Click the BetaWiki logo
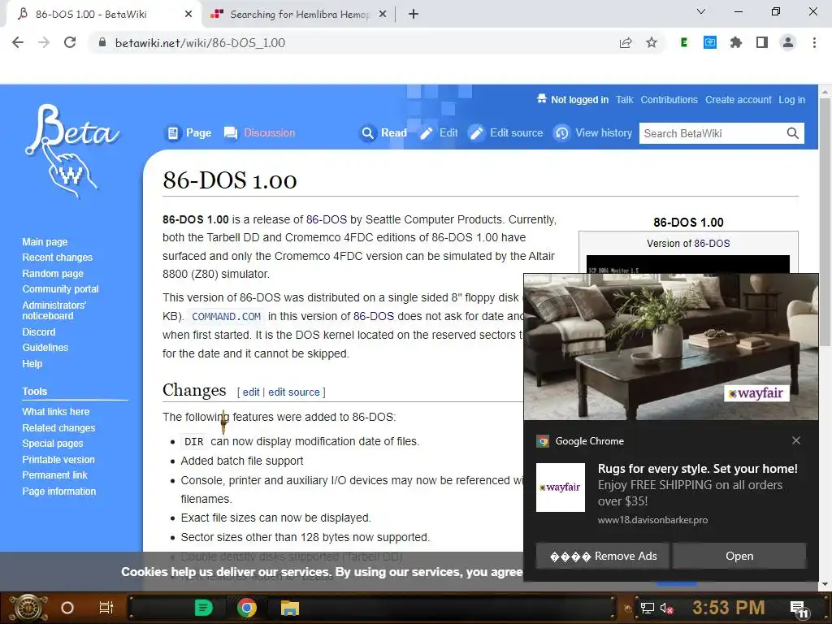 tap(71, 149)
